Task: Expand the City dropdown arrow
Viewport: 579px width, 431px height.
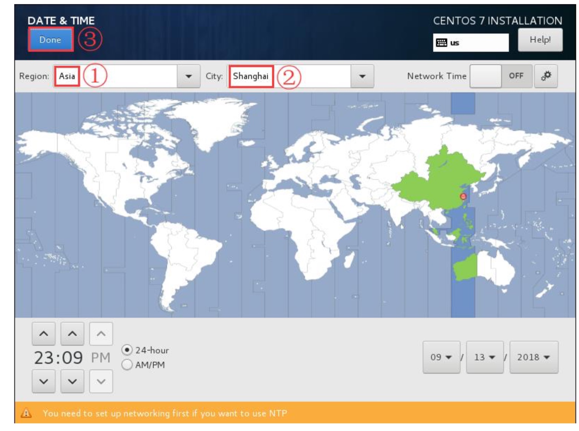Action: coord(362,76)
